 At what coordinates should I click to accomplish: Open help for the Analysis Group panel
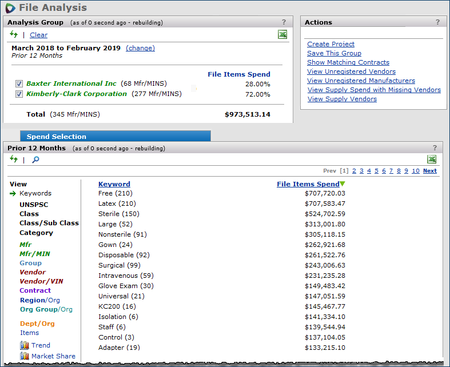click(x=284, y=22)
